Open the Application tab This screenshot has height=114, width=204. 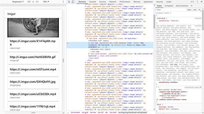[x=148, y=2]
